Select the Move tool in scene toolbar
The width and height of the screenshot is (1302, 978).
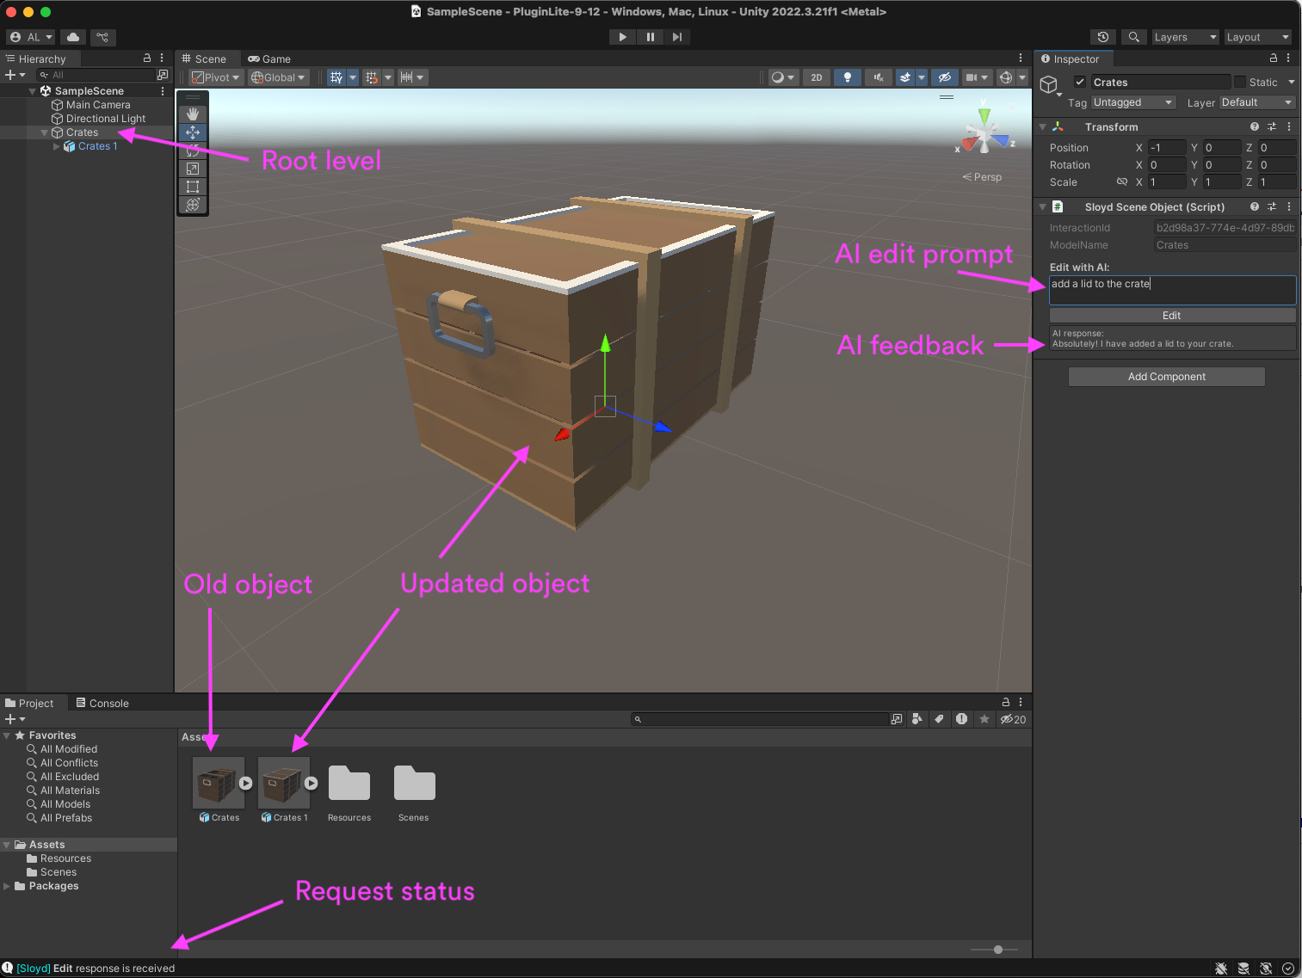[x=193, y=132]
